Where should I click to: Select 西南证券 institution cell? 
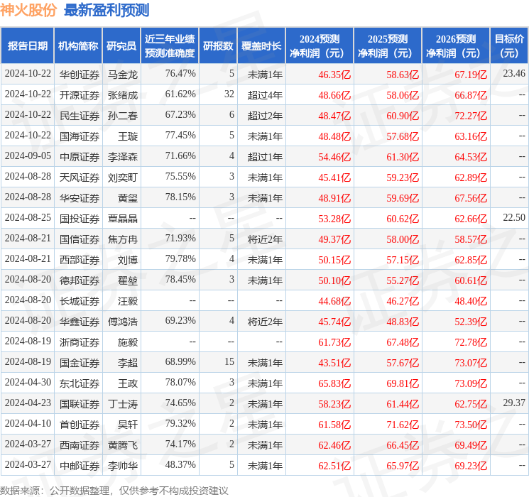[80, 444]
